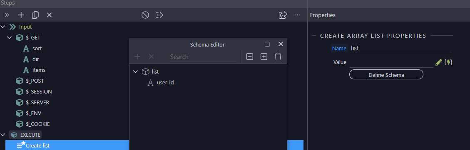Click the add step plus icon
Screen dimensions: 470x150
coord(21,15)
